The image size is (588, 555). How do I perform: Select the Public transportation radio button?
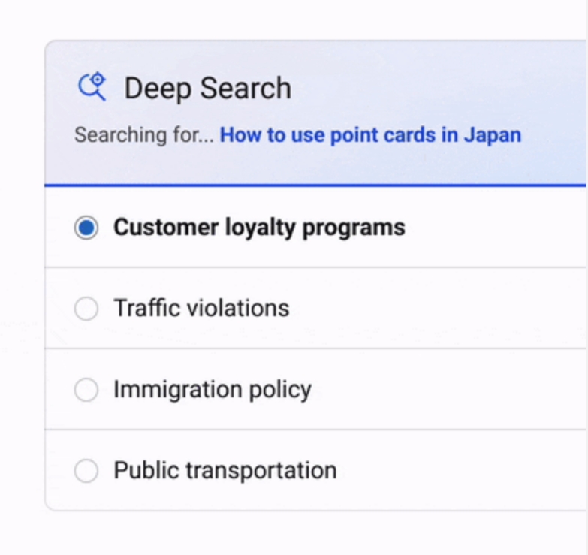tap(86, 471)
